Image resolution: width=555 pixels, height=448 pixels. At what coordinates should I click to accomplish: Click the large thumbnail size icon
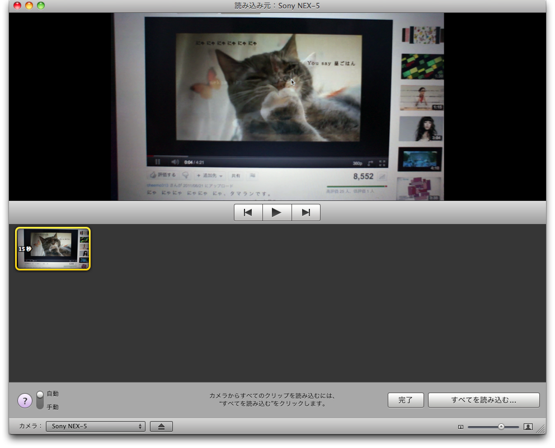[528, 427]
